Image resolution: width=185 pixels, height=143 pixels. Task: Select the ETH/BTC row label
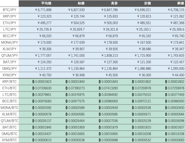coord(9,88)
